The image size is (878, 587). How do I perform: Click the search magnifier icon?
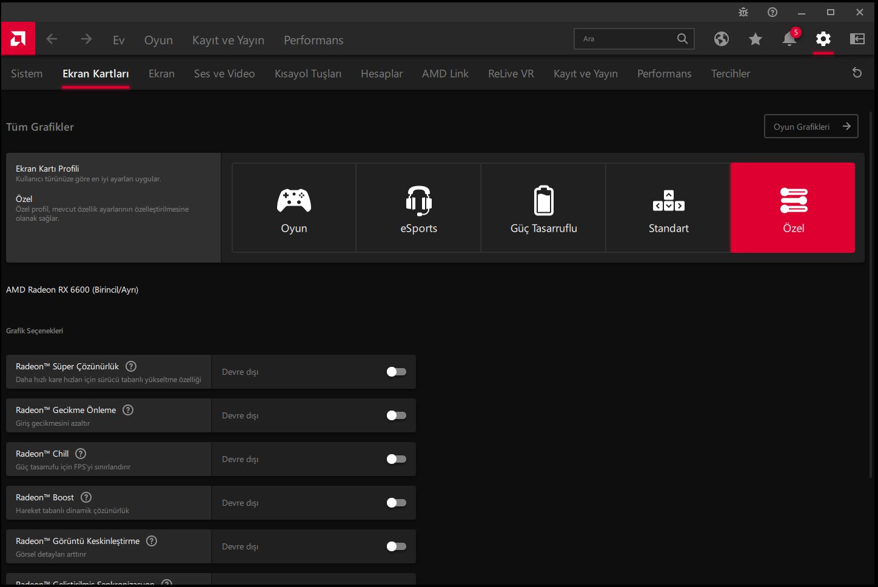[682, 39]
